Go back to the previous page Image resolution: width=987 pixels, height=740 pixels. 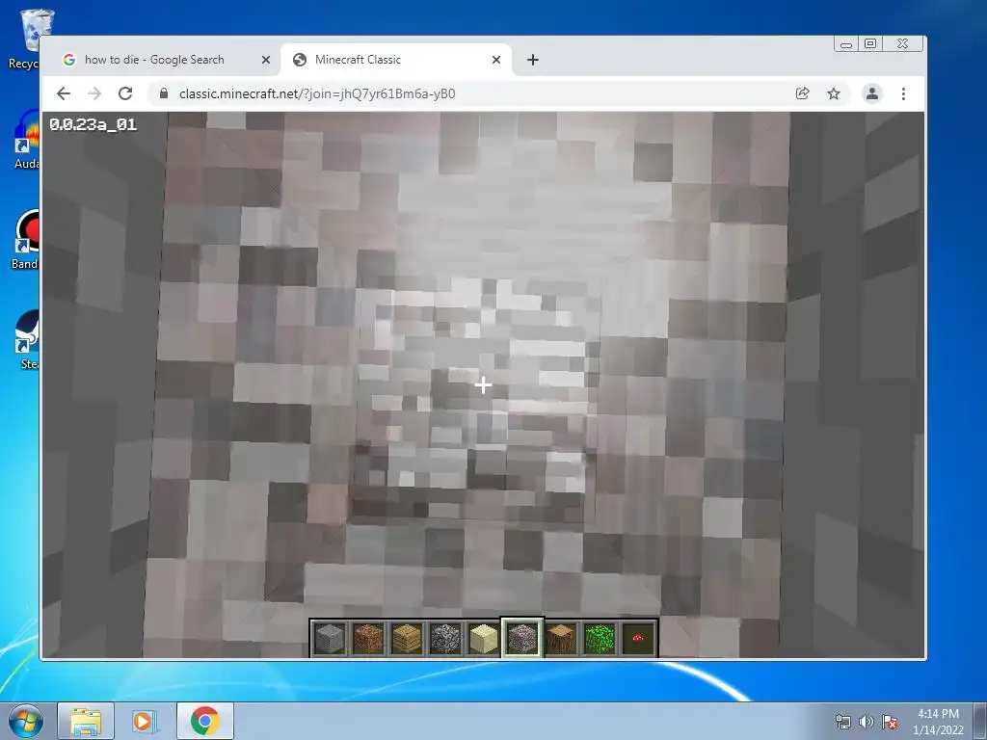(x=64, y=93)
